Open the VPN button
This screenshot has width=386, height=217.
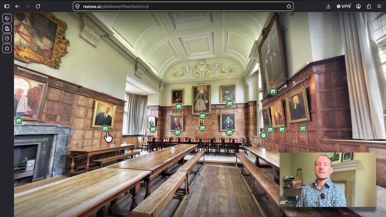click(343, 6)
